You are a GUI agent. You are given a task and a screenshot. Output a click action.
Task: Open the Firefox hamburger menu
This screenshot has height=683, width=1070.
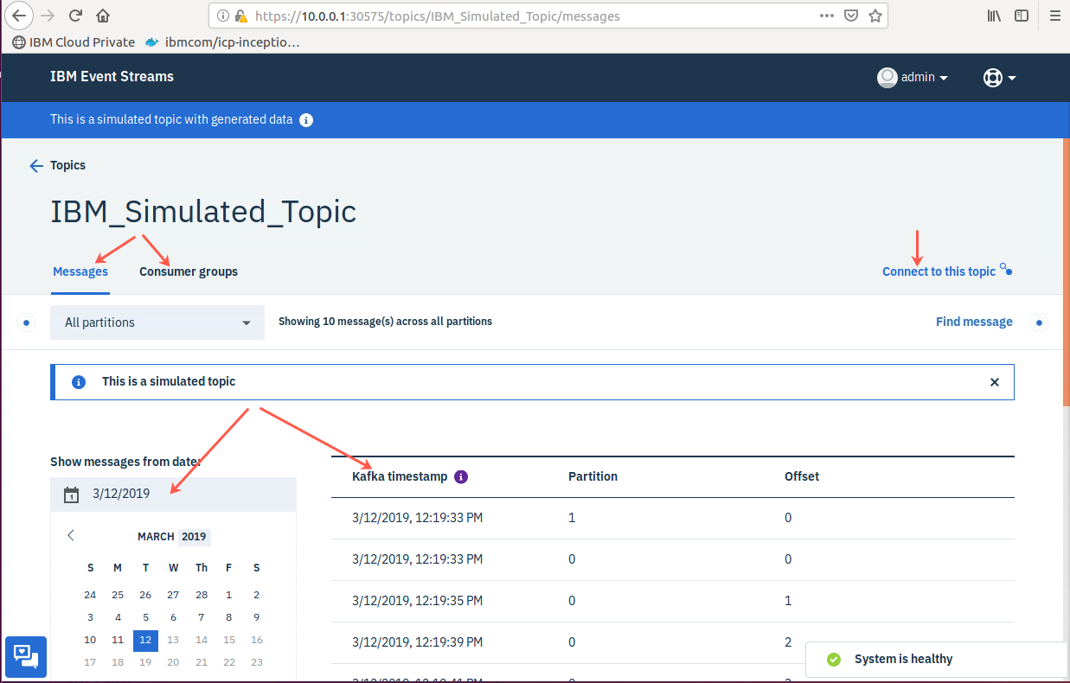click(1054, 16)
